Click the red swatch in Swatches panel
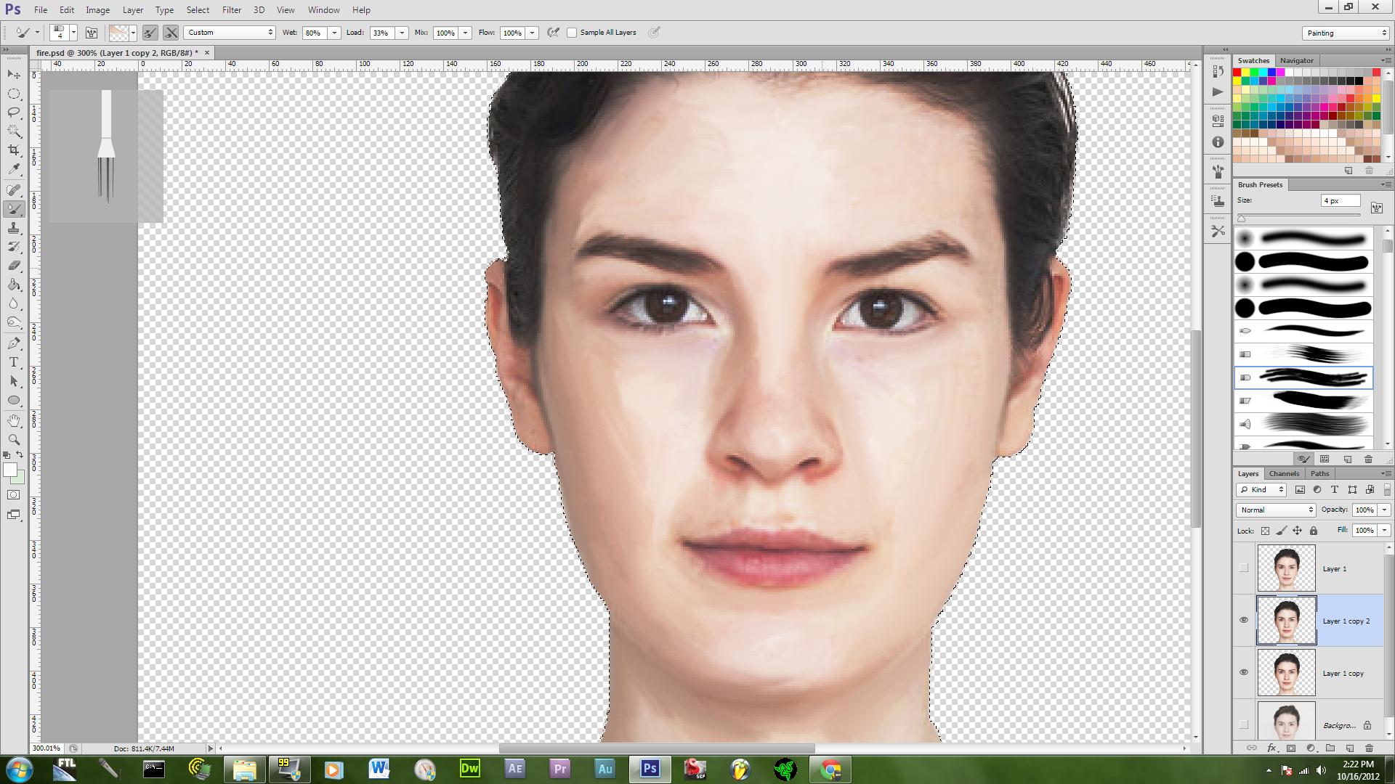Viewport: 1395px width, 784px height. tap(1237, 73)
